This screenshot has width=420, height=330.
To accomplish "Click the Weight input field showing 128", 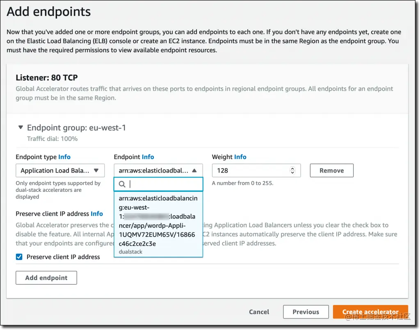I will (x=256, y=171).
